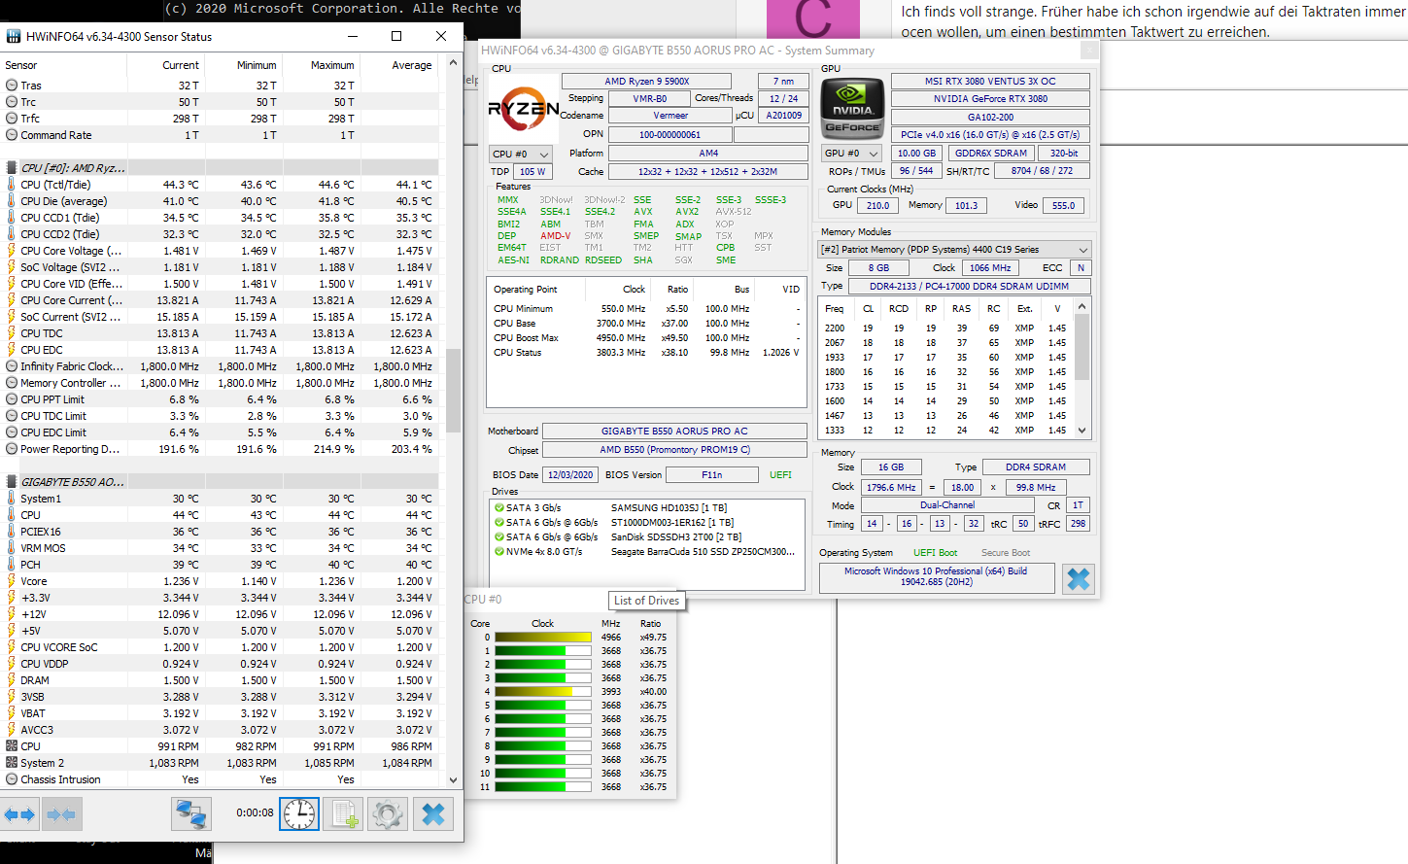The image size is (1408, 864).
Task: Click HWiNFO64 app icon in Sensor Status title bar
Action: tap(14, 36)
